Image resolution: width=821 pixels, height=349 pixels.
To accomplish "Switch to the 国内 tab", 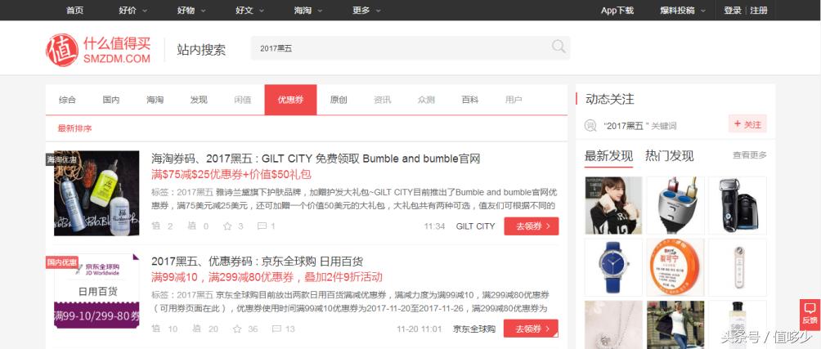I will pyautogui.click(x=111, y=100).
